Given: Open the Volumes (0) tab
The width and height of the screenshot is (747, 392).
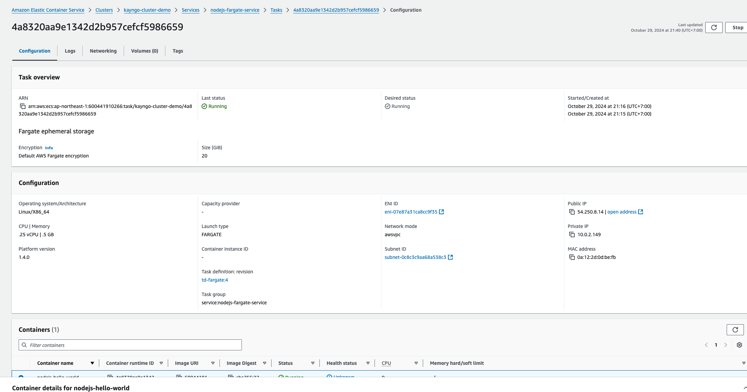Looking at the screenshot, I should pos(144,51).
